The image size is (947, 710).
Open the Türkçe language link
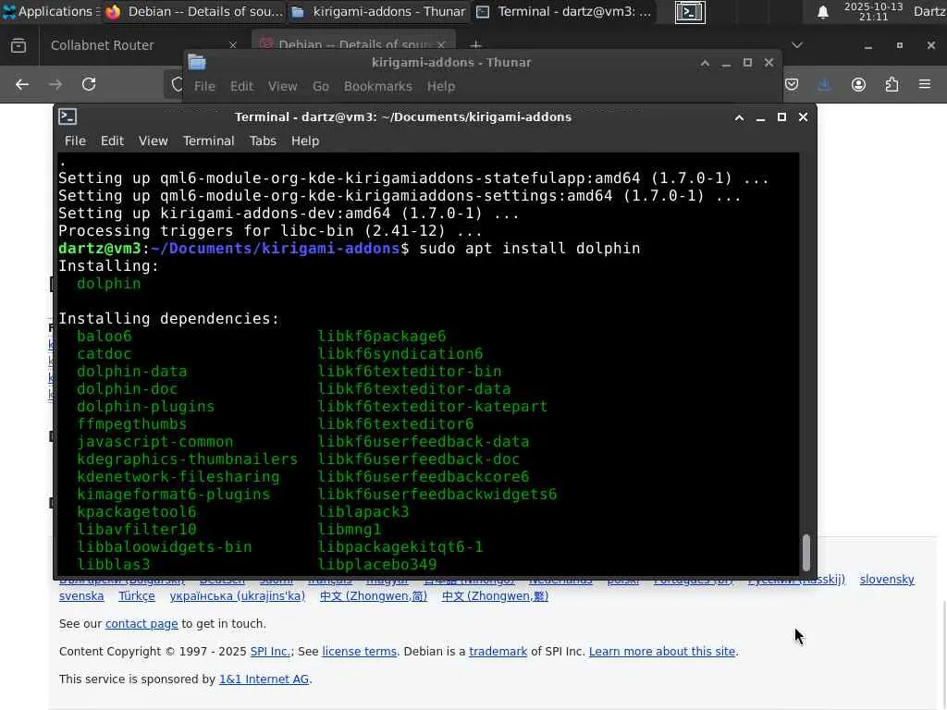pos(137,596)
